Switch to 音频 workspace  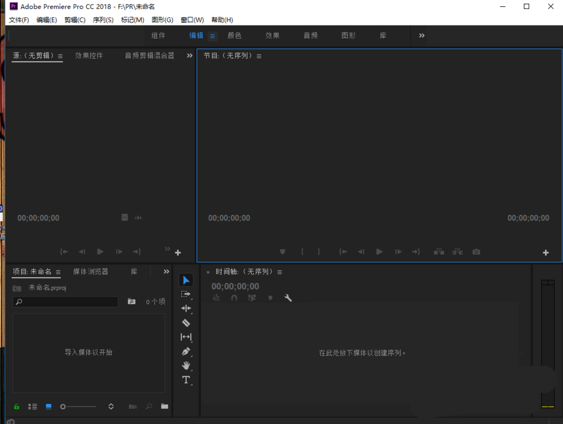311,35
